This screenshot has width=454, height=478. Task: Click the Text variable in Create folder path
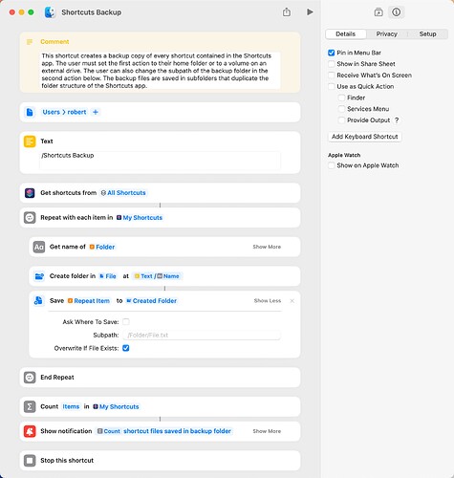tap(143, 276)
